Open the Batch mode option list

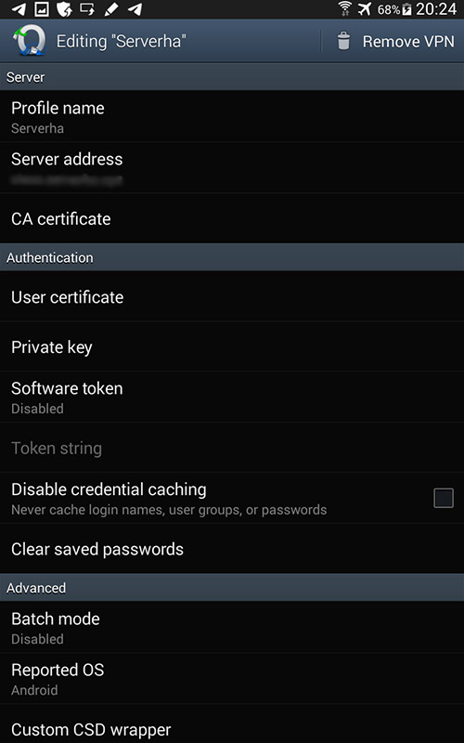coord(232,628)
